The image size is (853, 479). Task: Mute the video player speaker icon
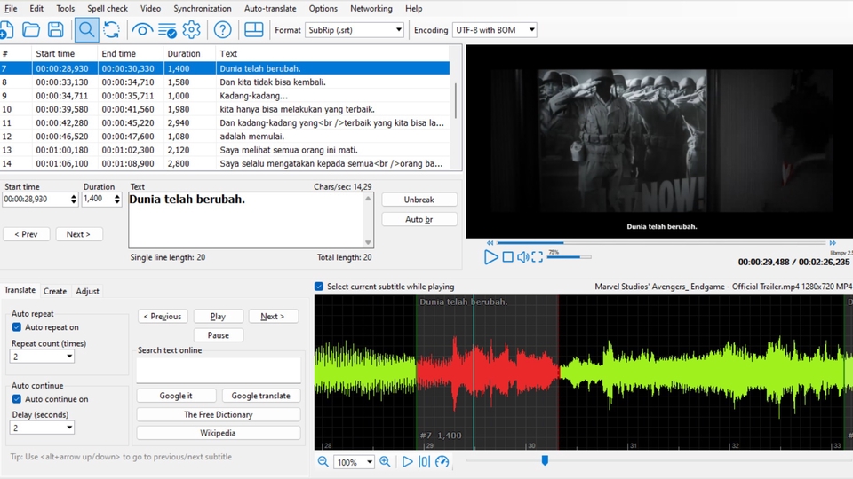coord(522,257)
